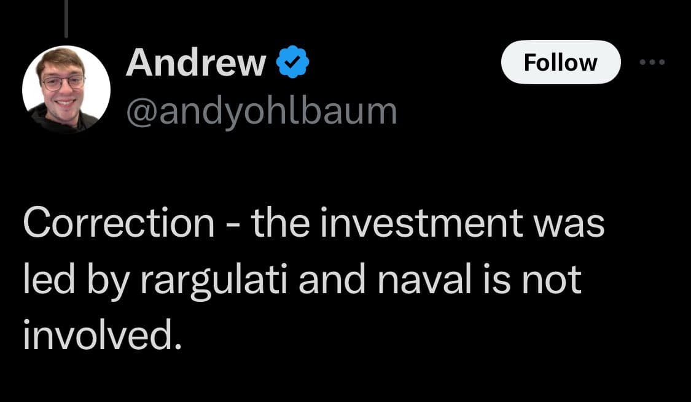Open Andrew's profile picture

66,89
